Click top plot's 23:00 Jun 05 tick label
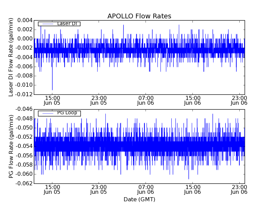272x204 pixels. click(99, 100)
